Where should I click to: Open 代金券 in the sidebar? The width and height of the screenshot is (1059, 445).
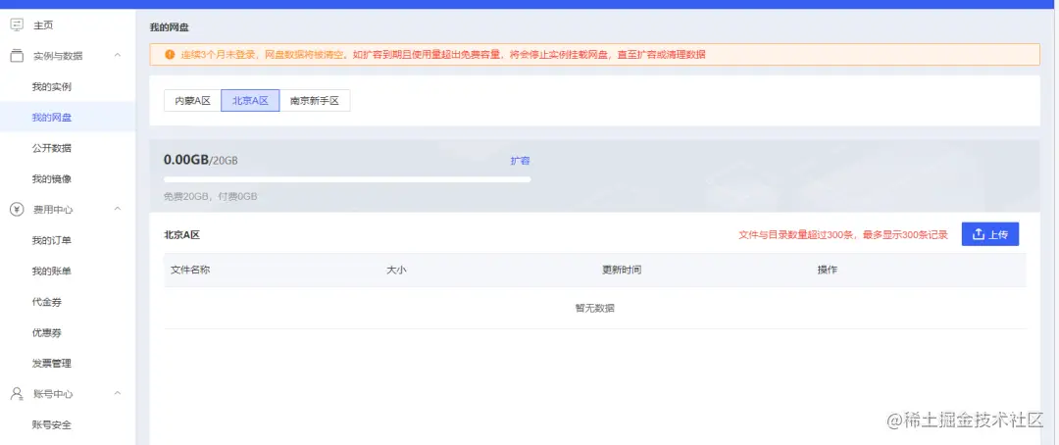tap(47, 303)
